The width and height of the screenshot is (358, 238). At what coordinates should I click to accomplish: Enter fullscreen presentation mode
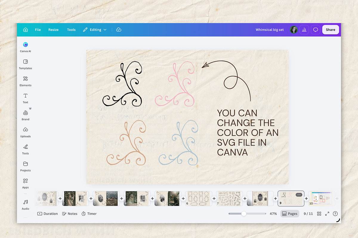(x=327, y=214)
